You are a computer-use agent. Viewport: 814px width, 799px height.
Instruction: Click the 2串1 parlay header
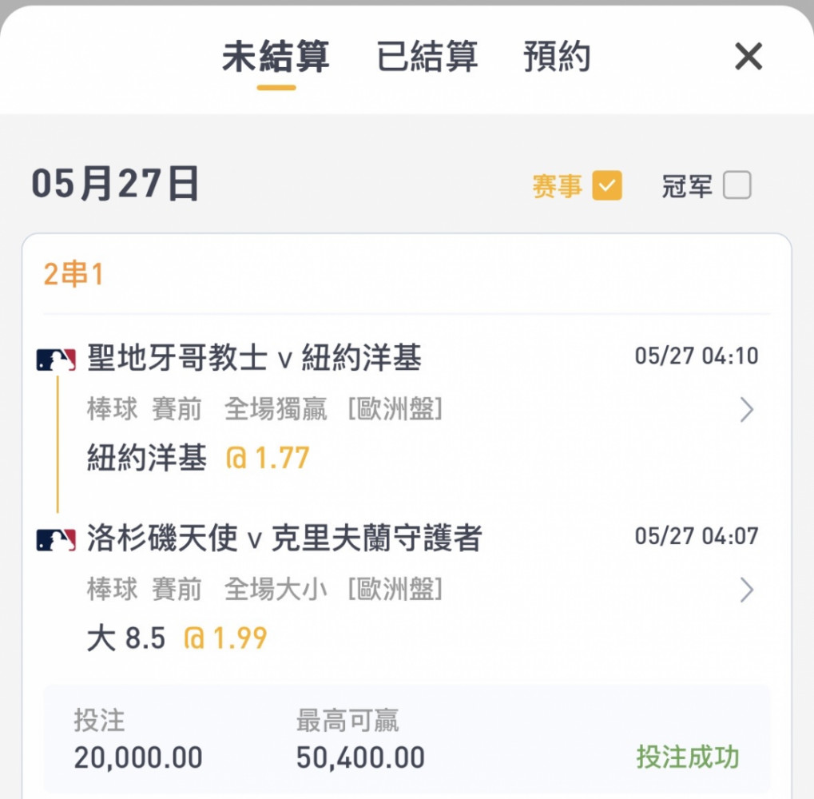click(x=73, y=273)
